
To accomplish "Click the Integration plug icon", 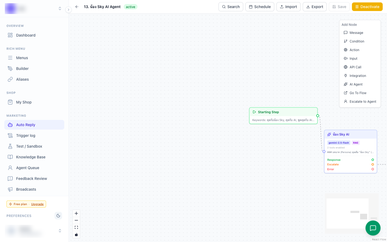I will point(346,76).
